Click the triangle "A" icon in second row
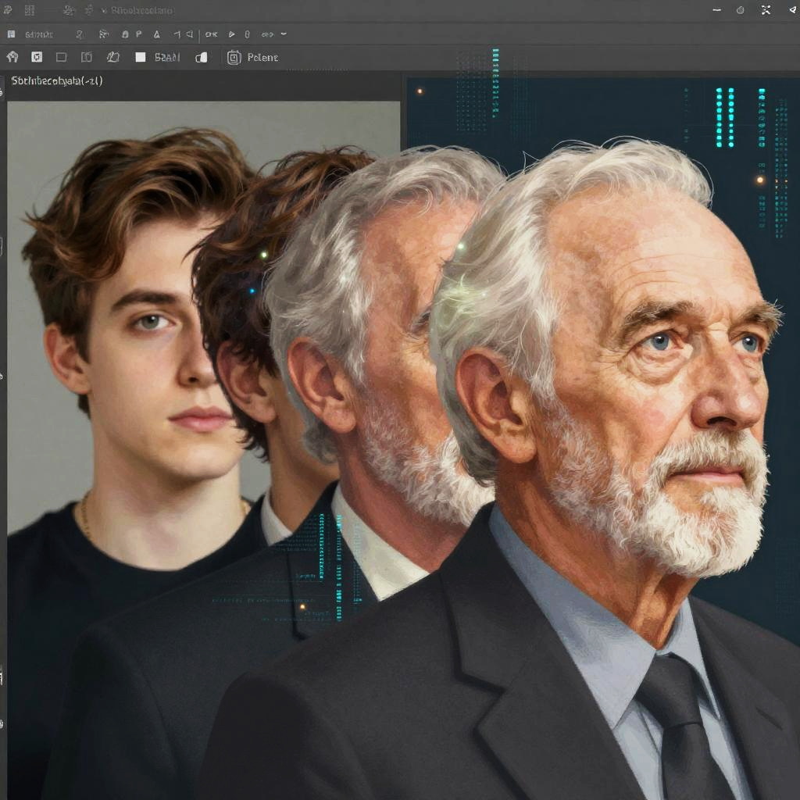Viewport: 800px width, 800px height. pyautogui.click(x=156, y=34)
